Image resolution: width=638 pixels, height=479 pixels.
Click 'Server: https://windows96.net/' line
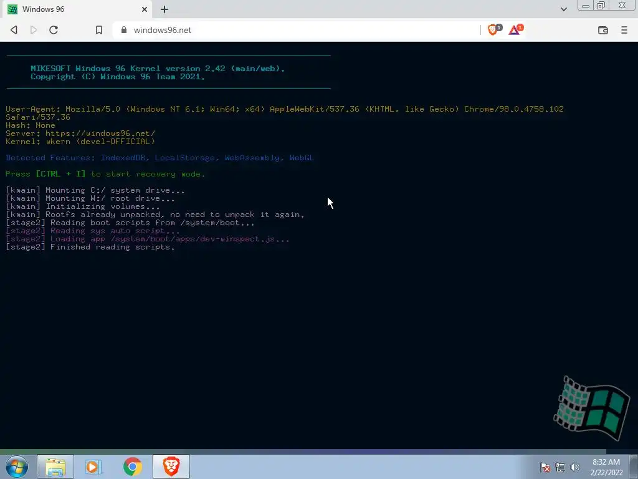[80, 133]
